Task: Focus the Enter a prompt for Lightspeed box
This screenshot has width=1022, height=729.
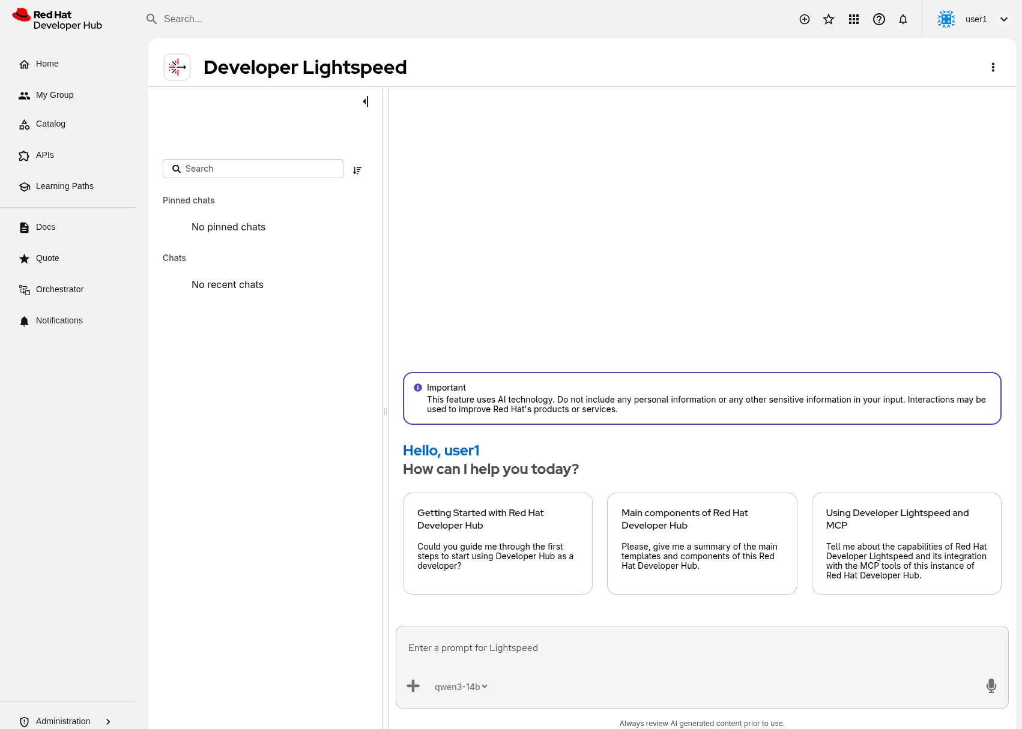Action: pyautogui.click(x=702, y=648)
